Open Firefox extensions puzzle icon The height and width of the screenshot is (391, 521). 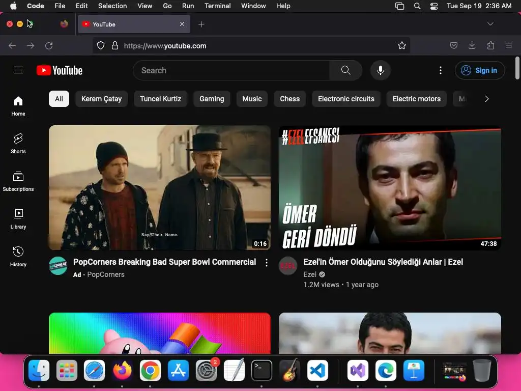490,45
